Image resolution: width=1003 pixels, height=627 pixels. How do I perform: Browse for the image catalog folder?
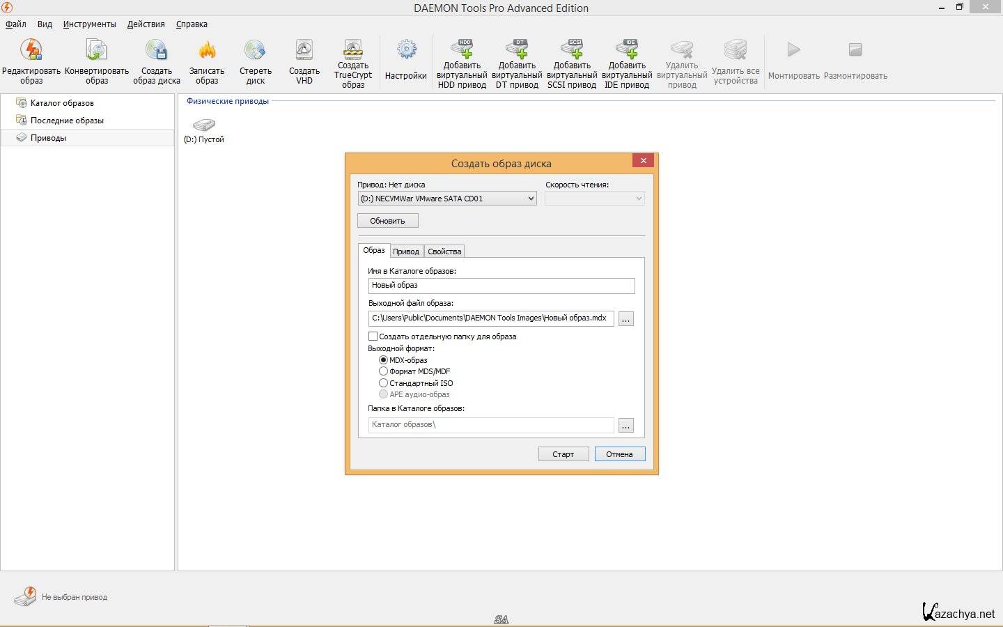[x=626, y=426]
